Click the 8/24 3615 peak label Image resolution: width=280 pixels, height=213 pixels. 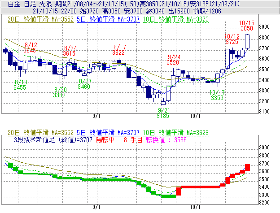(x=69, y=51)
